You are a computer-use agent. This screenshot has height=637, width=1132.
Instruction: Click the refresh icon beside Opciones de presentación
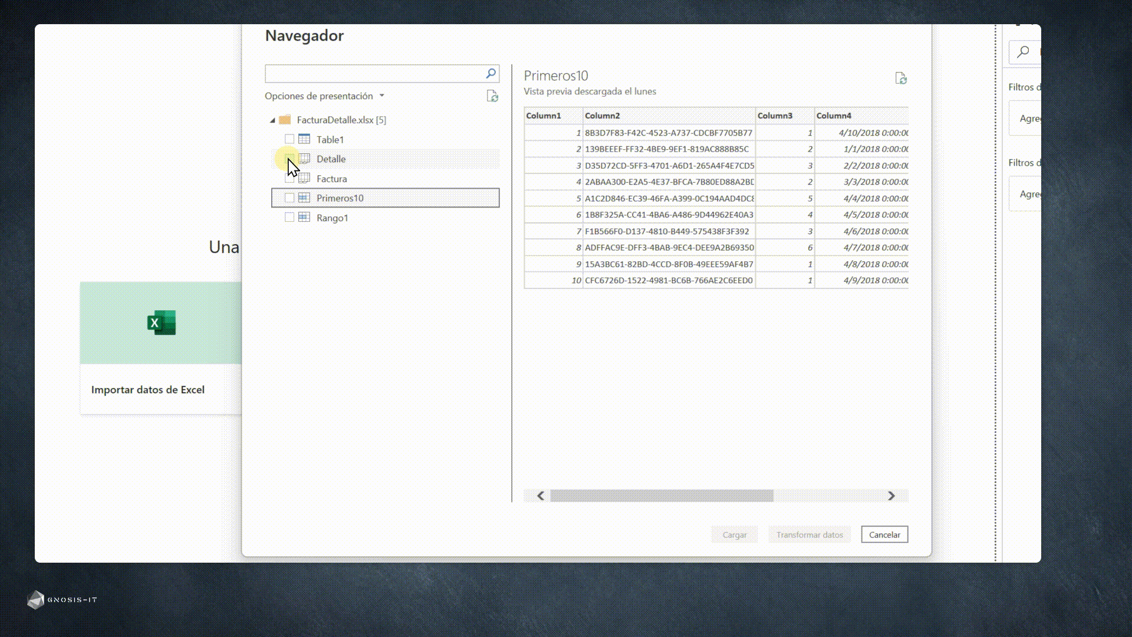pos(492,96)
